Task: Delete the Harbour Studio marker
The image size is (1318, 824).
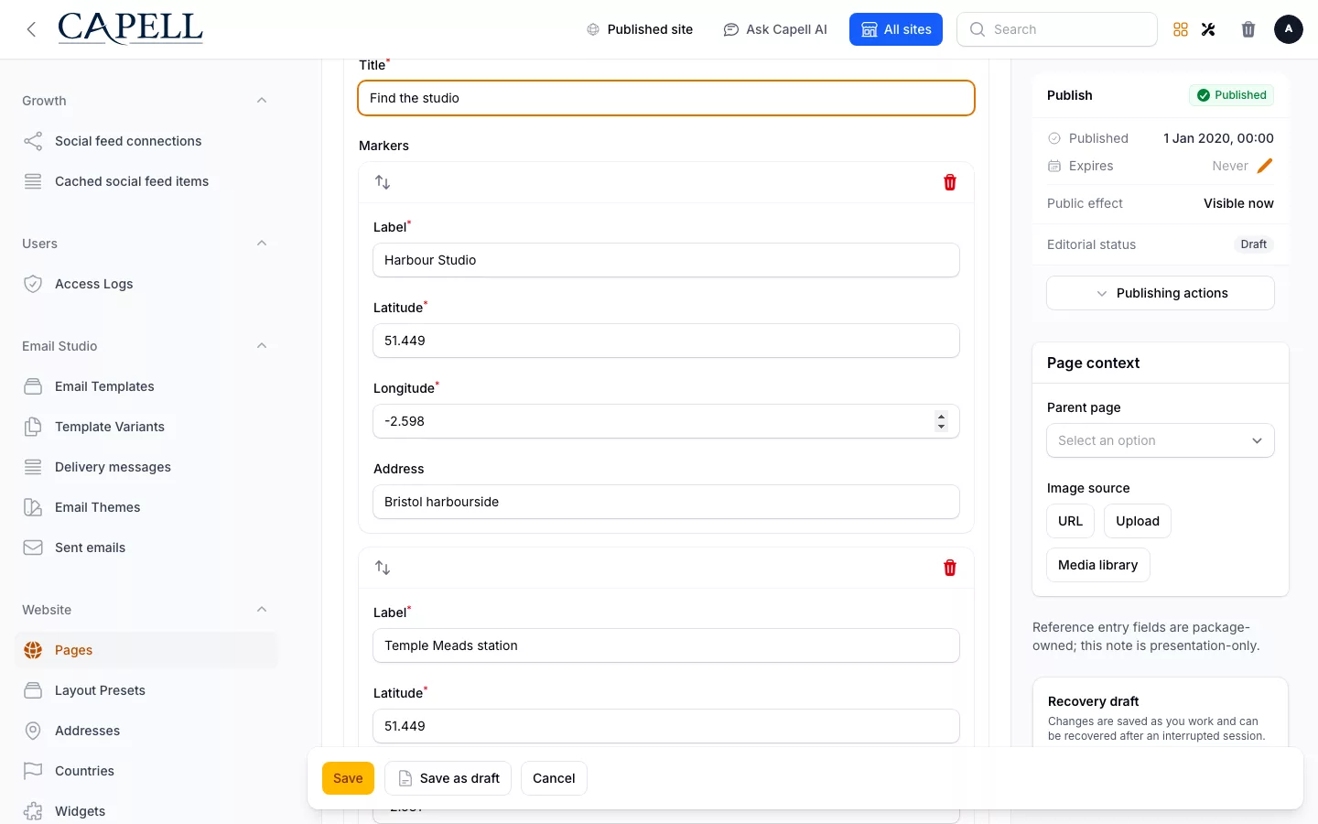Action: 950,182
